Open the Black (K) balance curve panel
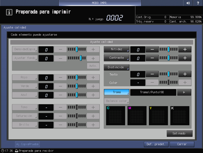This screenshot has height=153, width=203. [180, 116]
